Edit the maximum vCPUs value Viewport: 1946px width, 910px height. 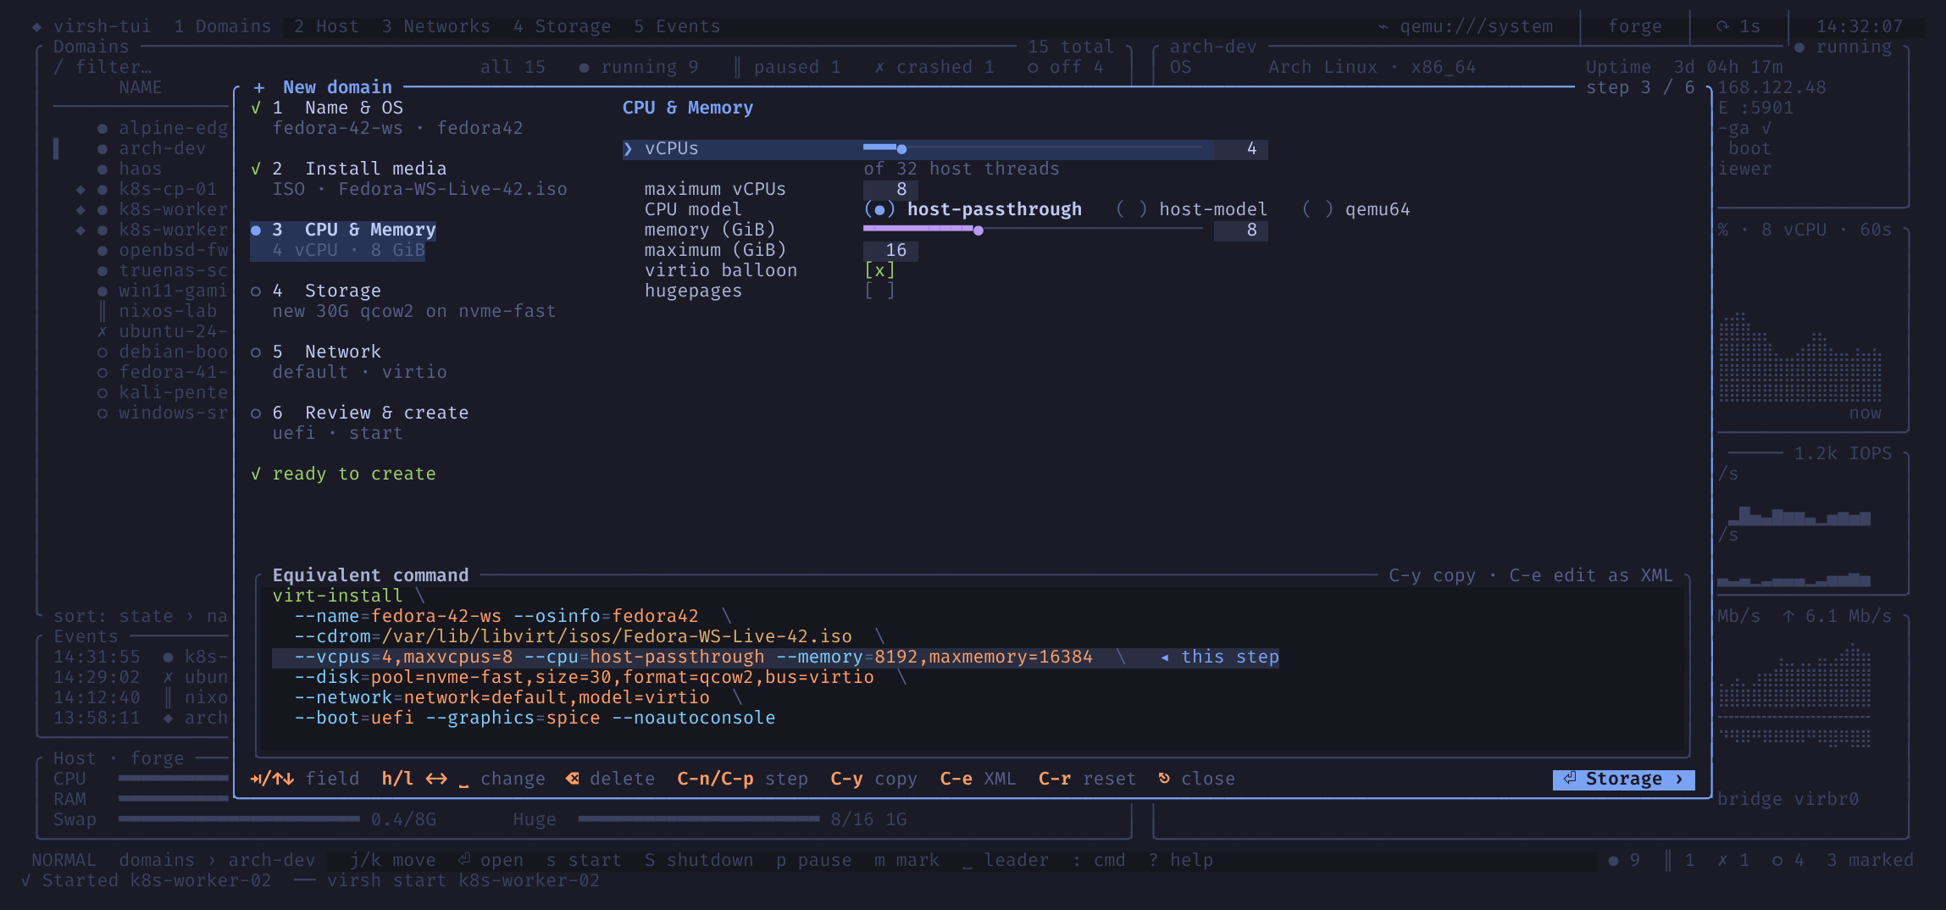pos(890,189)
